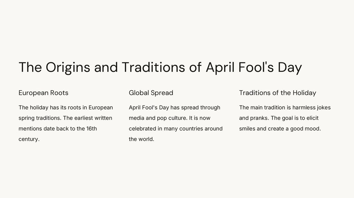Viewport: 354px width, 198px height.
Task: Click the line "celebrated in many countries around"
Action: click(176, 129)
